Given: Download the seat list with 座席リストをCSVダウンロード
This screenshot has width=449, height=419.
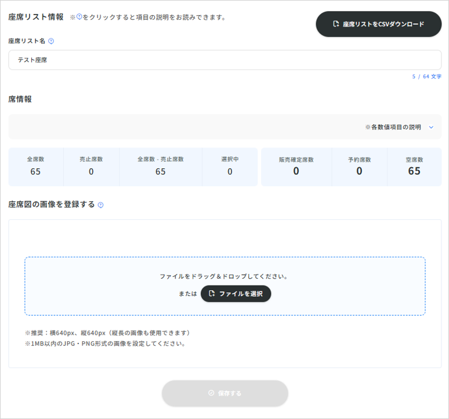Looking at the screenshot, I should (378, 24).
